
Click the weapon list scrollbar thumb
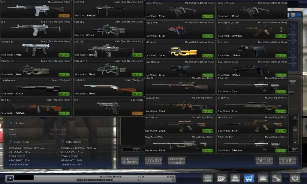[295, 129]
